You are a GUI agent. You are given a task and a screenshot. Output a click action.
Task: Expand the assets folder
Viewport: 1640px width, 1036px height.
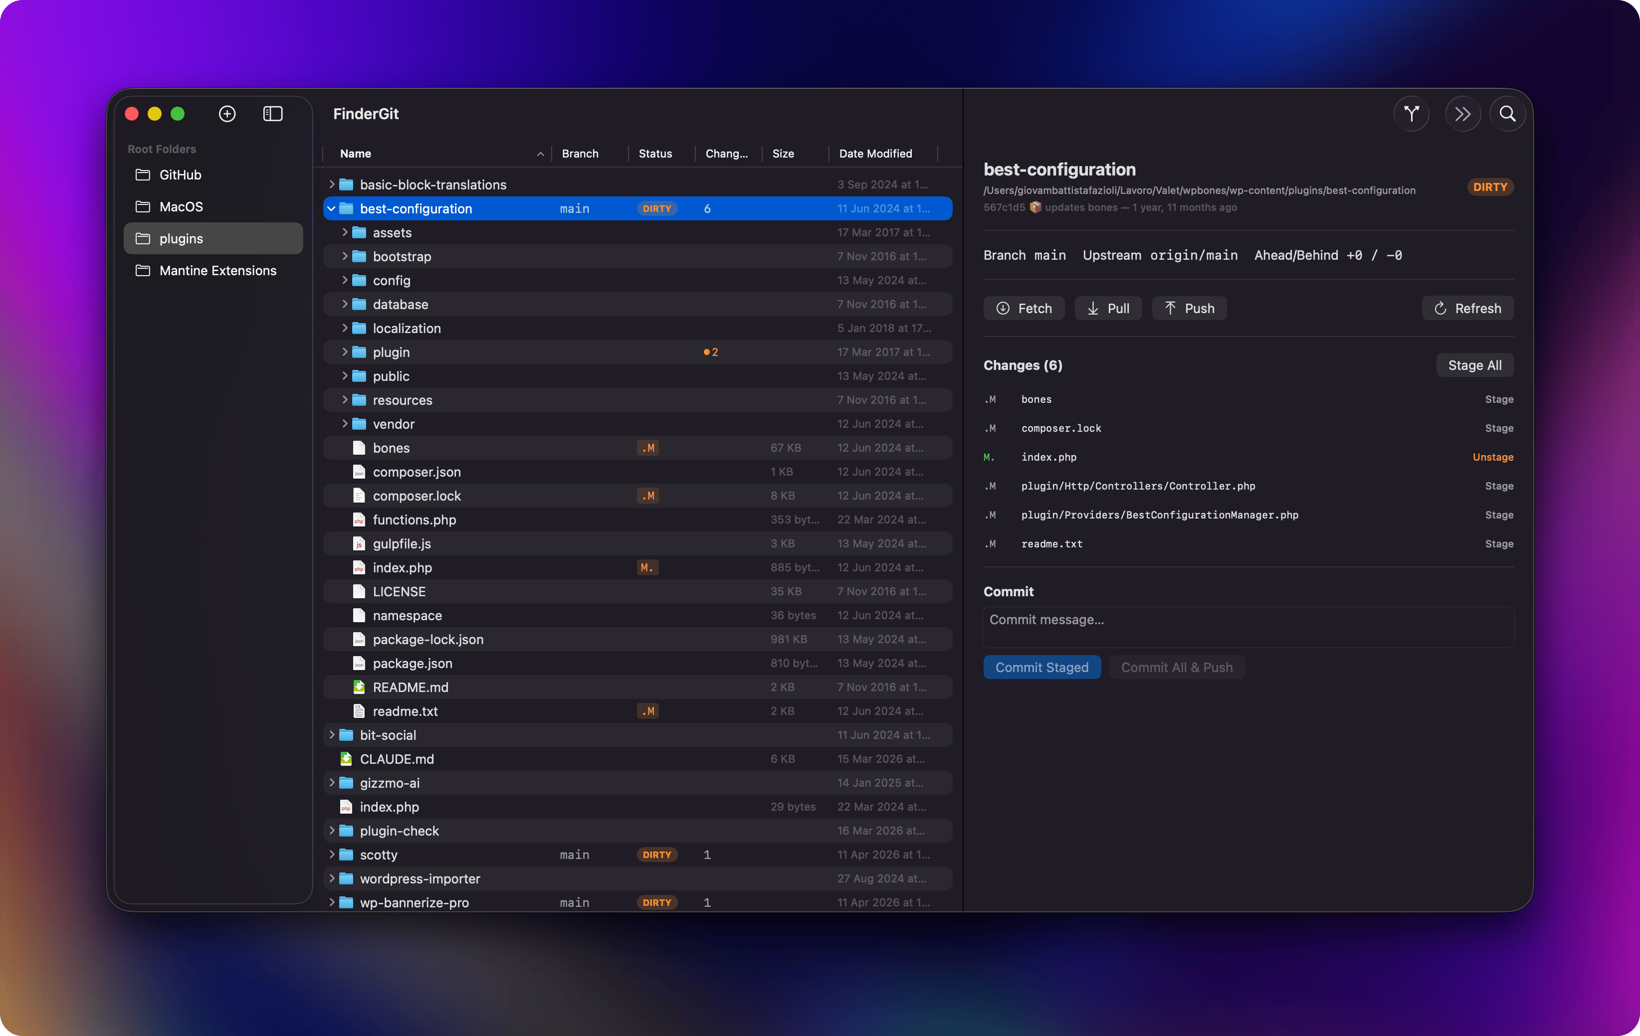345,232
